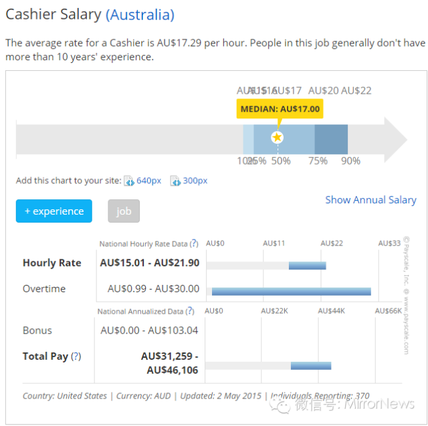Click the AU$66K axis label
Screen dimensions: 428x426
(x=389, y=311)
